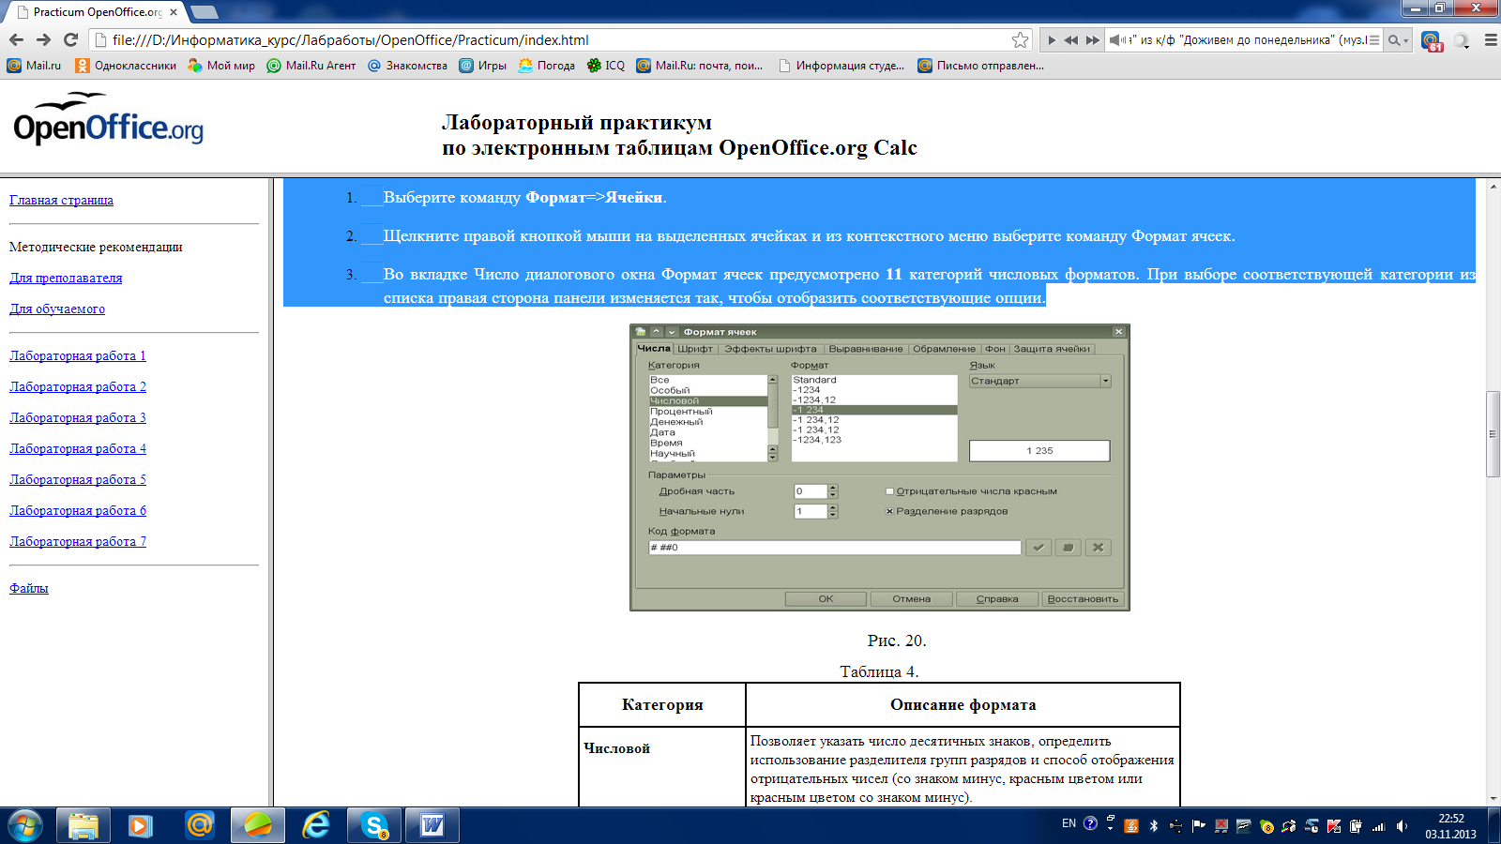Open the player playlist list icon
The height and width of the screenshot is (844, 1501).
coord(1374,40)
